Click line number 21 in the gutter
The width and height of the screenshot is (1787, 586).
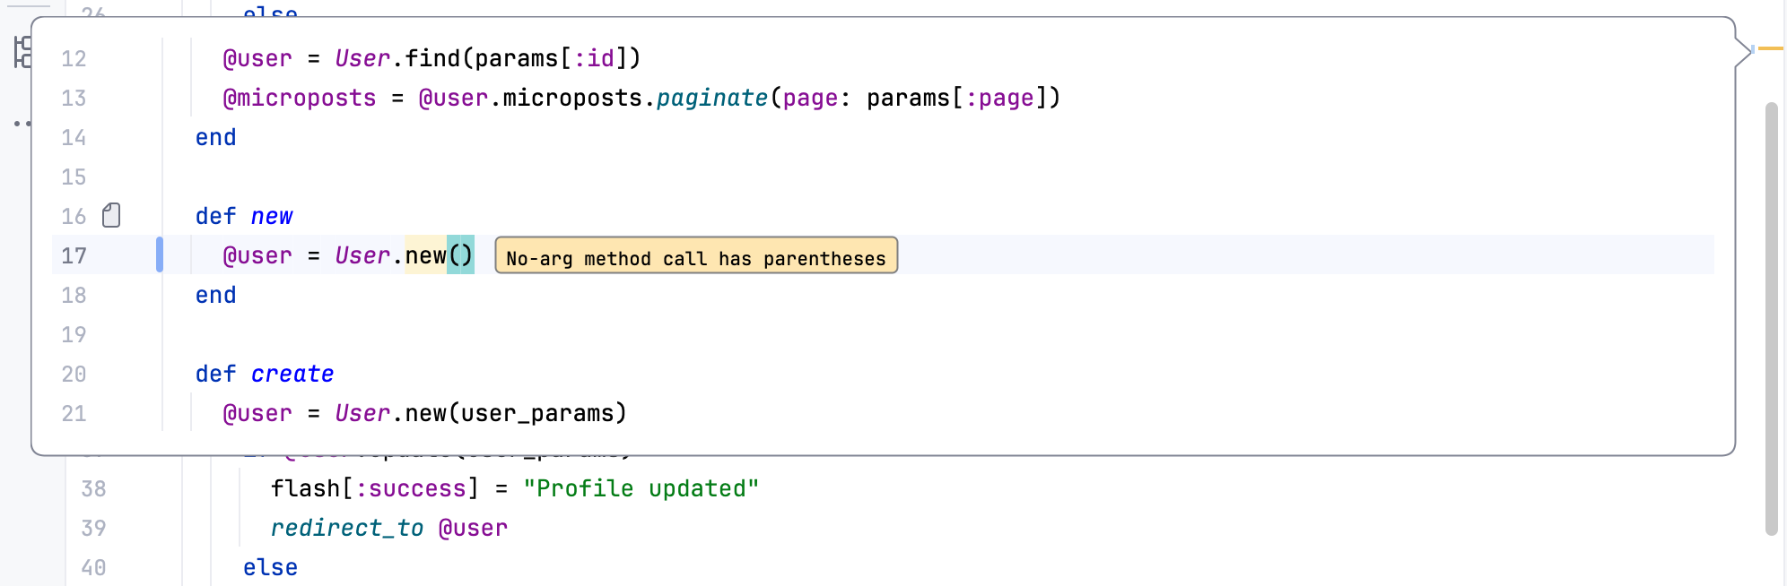tap(74, 413)
